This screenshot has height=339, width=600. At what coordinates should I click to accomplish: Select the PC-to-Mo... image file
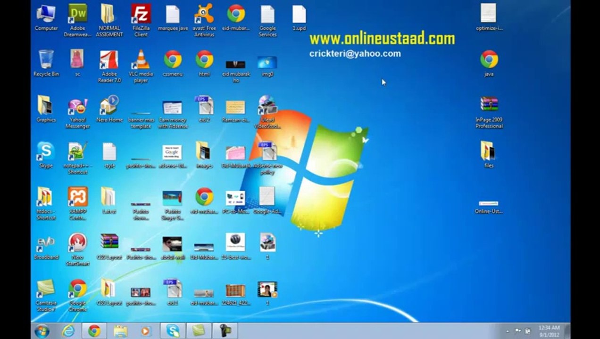tap(235, 202)
